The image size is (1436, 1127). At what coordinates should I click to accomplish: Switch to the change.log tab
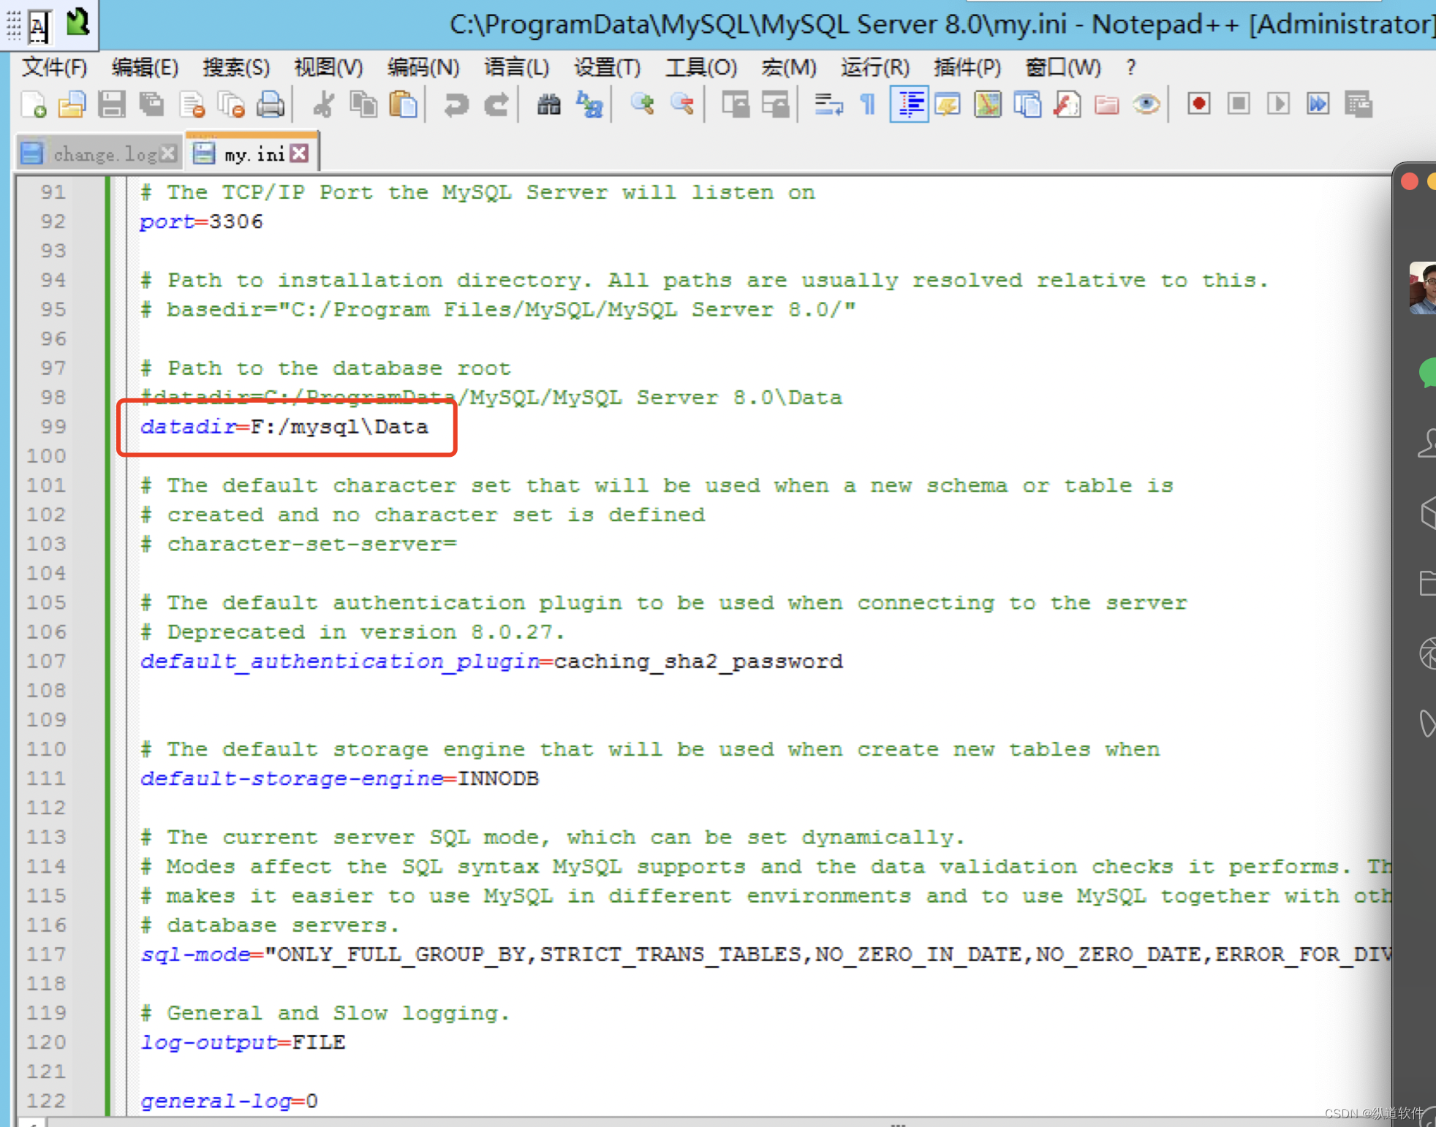102,153
